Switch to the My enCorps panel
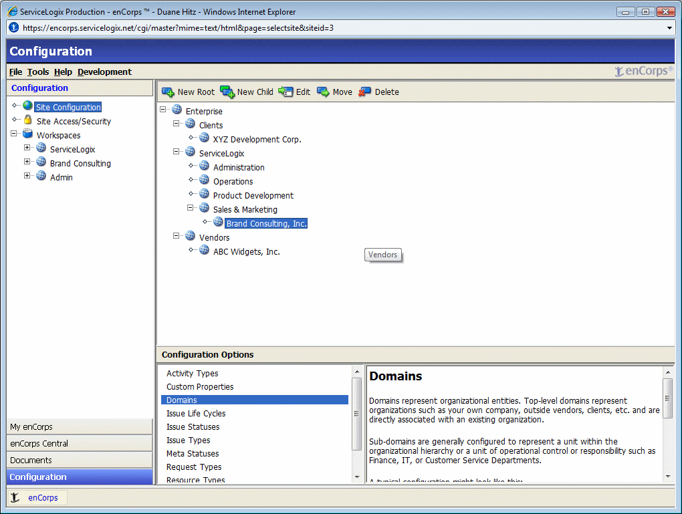Image resolution: width=682 pixels, height=514 pixels. tap(80, 426)
